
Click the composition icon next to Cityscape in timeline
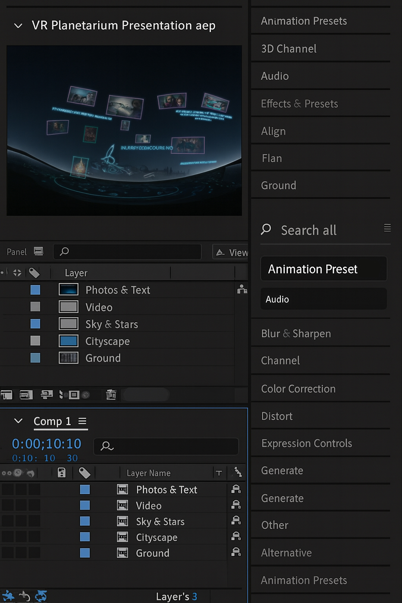122,537
